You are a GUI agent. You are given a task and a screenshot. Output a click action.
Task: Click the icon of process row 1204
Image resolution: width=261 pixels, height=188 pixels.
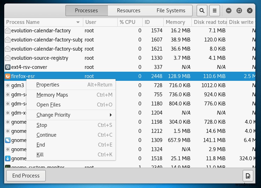click(x=8, y=113)
